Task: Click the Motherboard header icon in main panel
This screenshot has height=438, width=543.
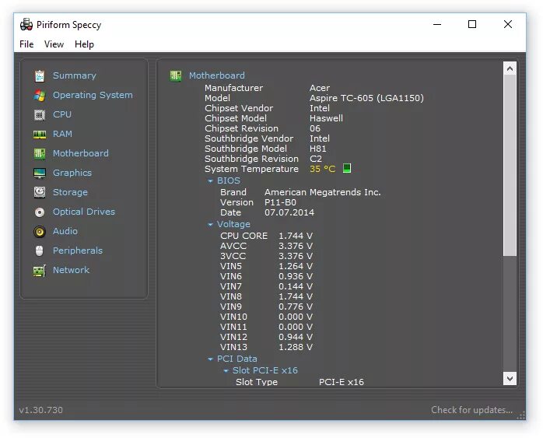Action: point(176,75)
